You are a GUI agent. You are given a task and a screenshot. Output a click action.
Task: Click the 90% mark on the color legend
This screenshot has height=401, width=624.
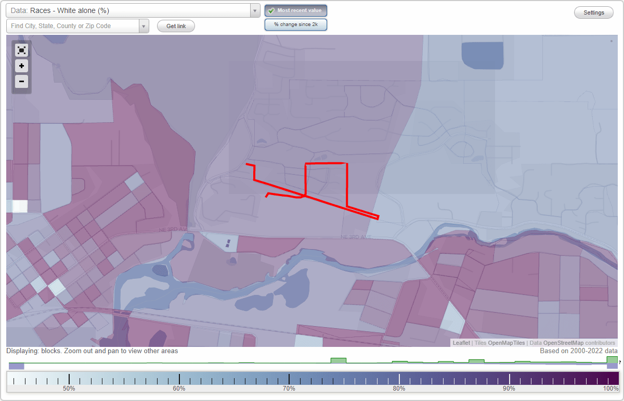(x=509, y=389)
